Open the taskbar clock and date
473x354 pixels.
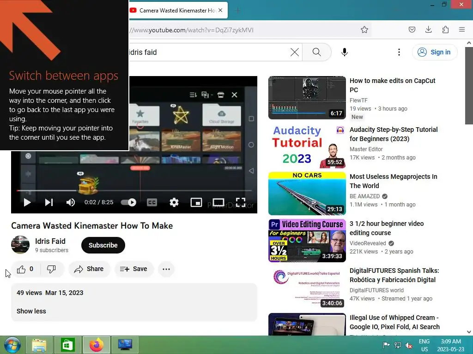pyautogui.click(x=451, y=345)
